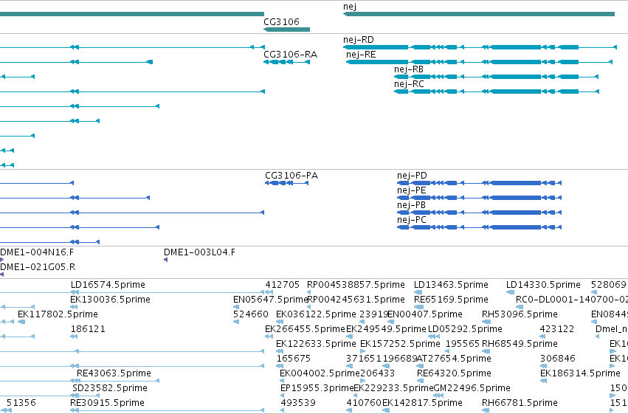
Task: Click the RE65169.5prime label
Action: click(451, 300)
